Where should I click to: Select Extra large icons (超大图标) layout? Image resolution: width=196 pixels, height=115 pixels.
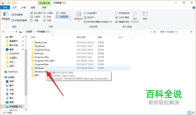[36, 13]
